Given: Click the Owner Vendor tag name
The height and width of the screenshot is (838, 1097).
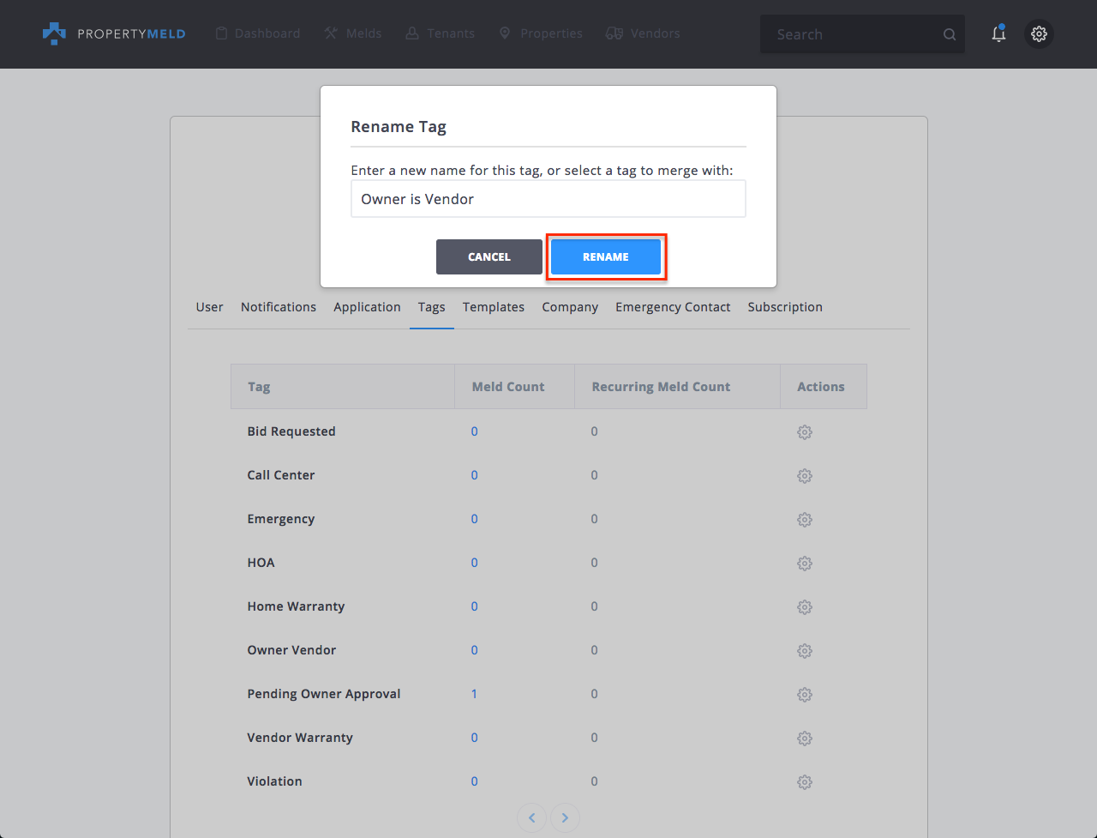Looking at the screenshot, I should [291, 650].
